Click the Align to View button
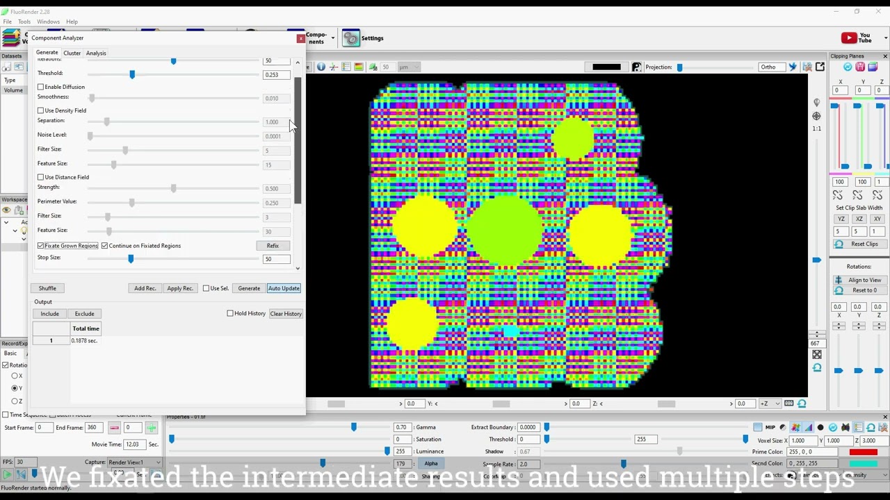The image size is (890, 500). [x=859, y=280]
